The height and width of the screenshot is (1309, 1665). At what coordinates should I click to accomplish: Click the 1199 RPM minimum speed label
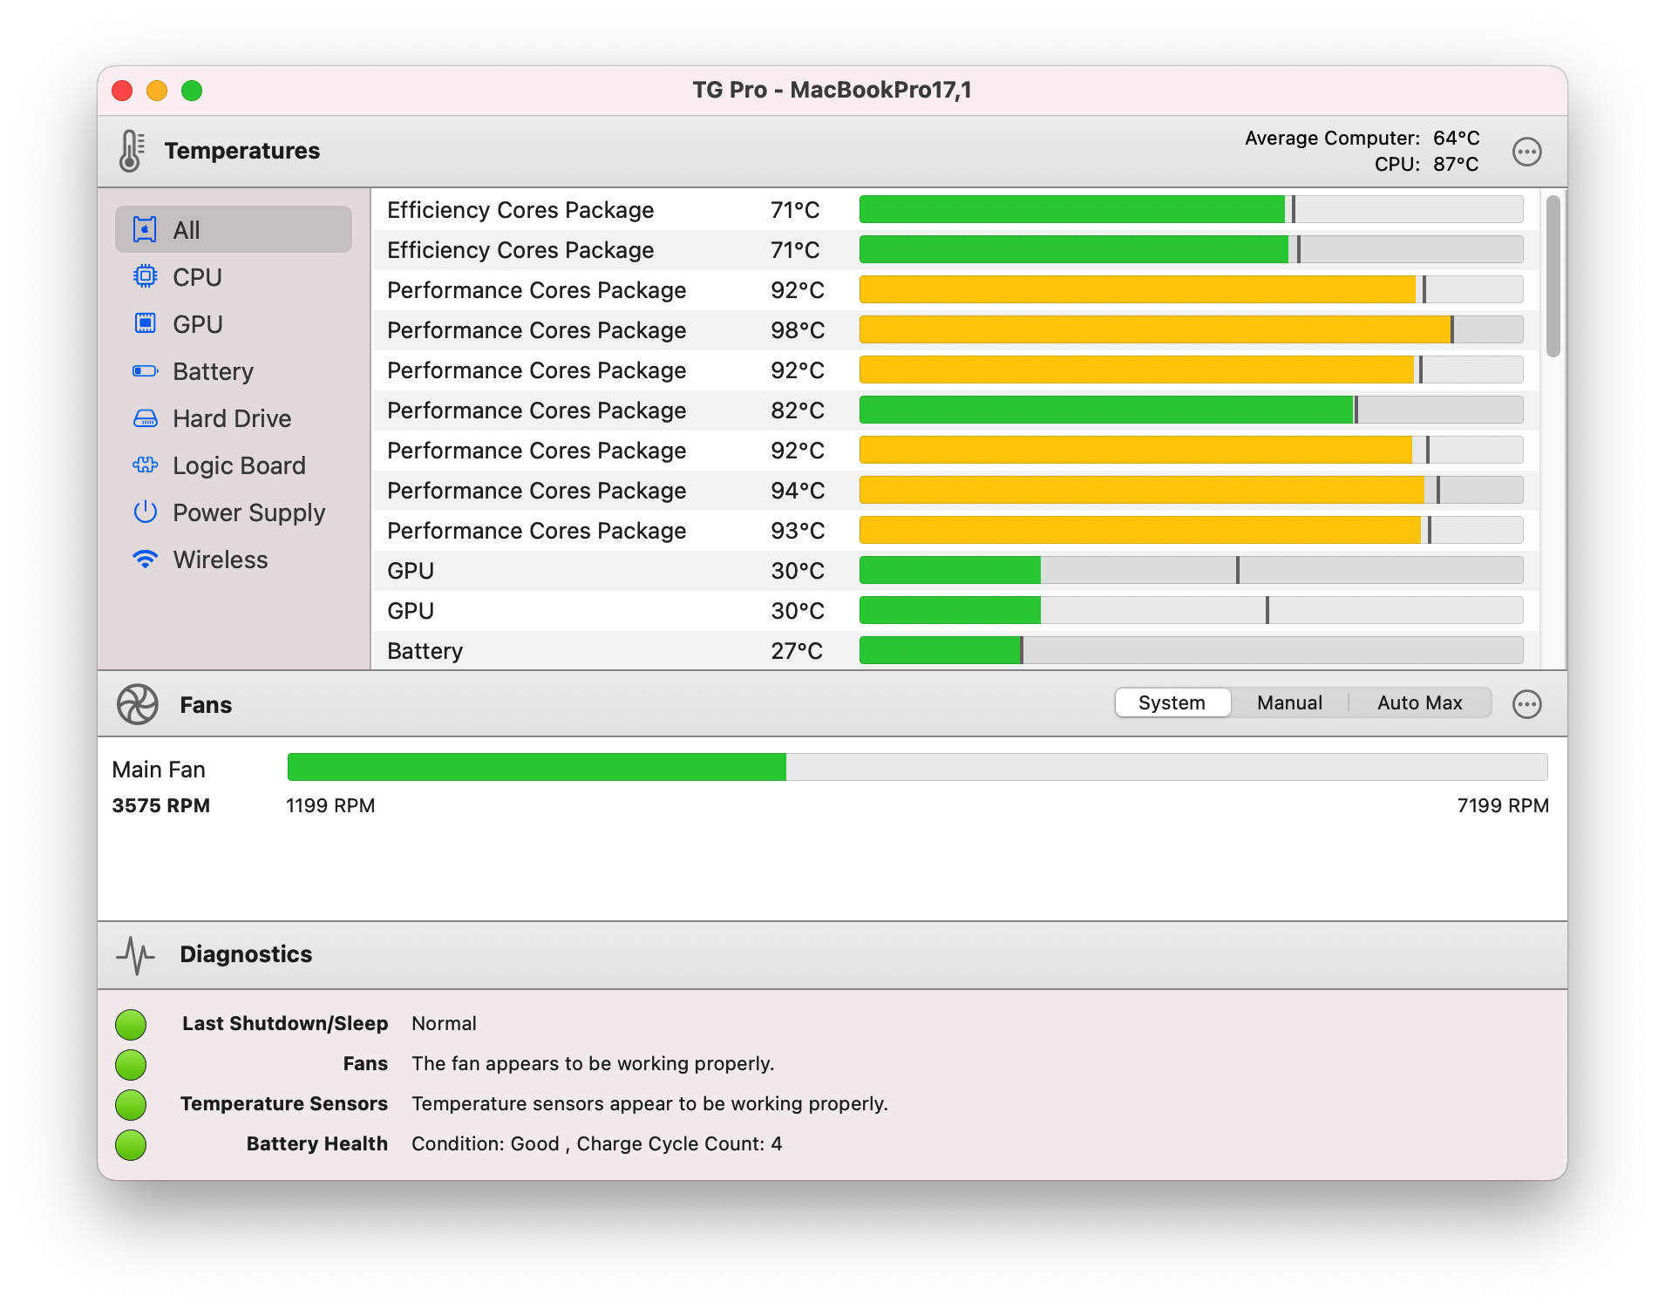tap(330, 805)
